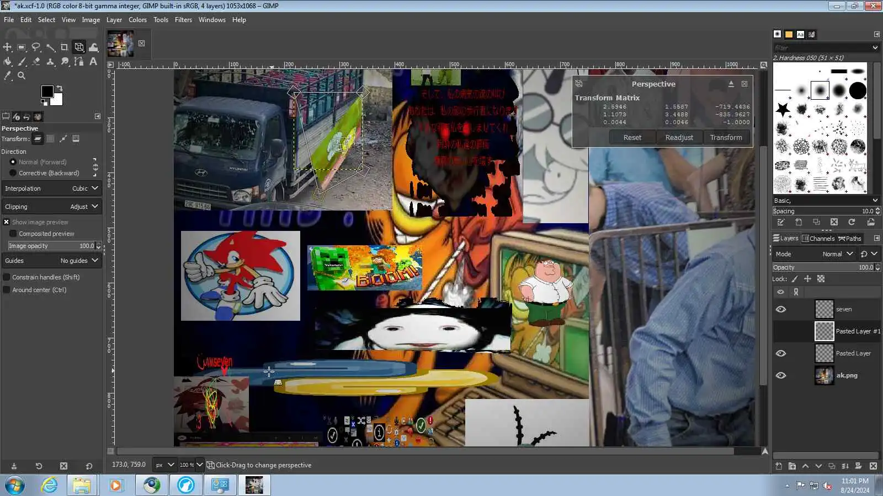Screen dimensions: 883x496
Task: Reset colors to default black and white
Action: (44, 102)
